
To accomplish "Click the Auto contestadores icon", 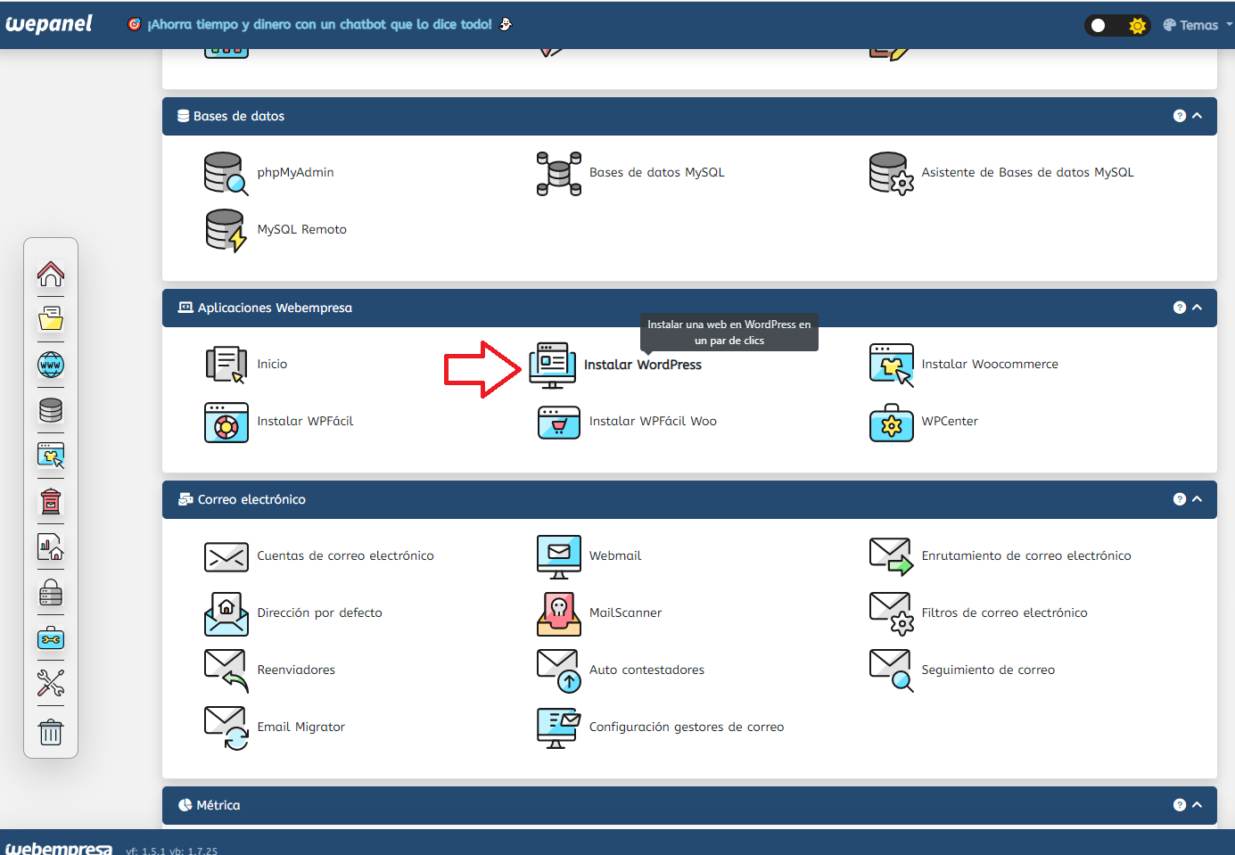I will point(559,670).
